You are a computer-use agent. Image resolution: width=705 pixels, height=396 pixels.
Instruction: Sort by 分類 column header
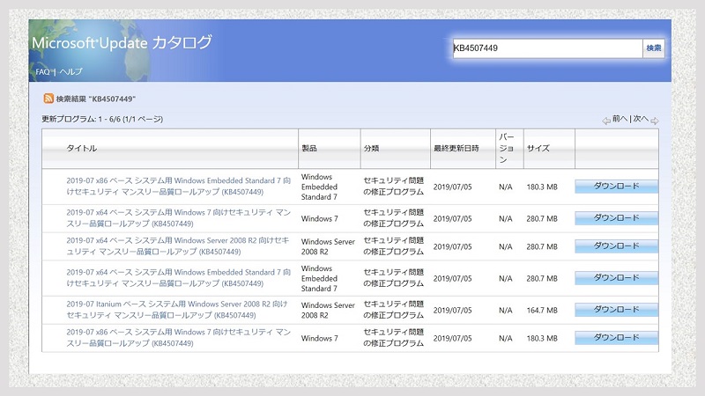tap(371, 148)
